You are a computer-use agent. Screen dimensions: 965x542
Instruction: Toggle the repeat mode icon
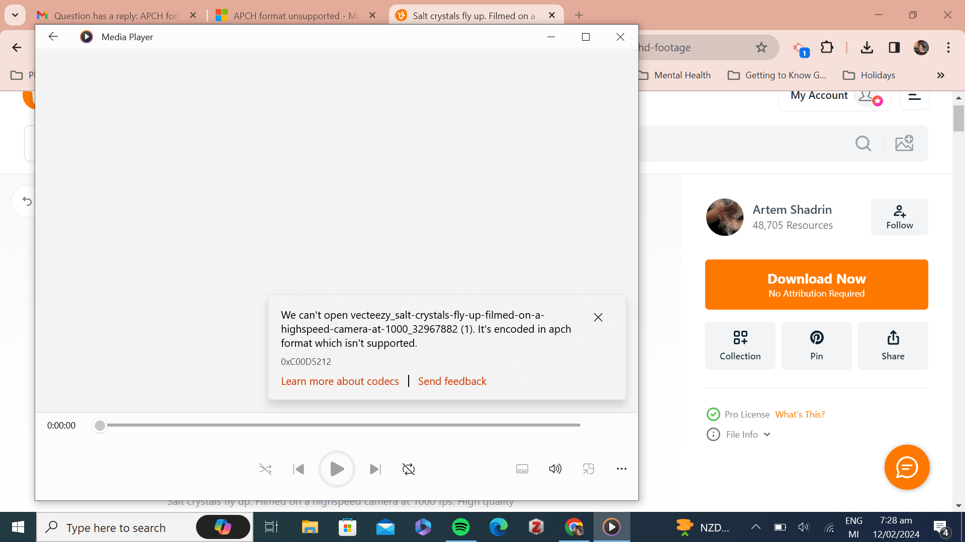click(x=409, y=469)
